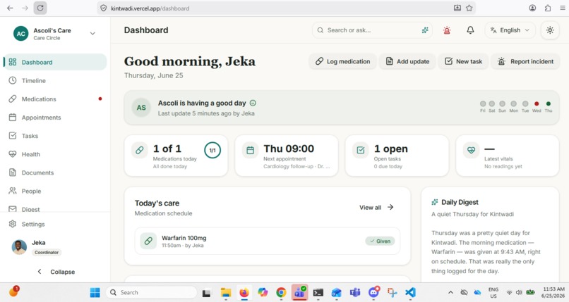569x302 pixels.
Task: Click the Settings gear icon
Action: [x=12, y=224]
